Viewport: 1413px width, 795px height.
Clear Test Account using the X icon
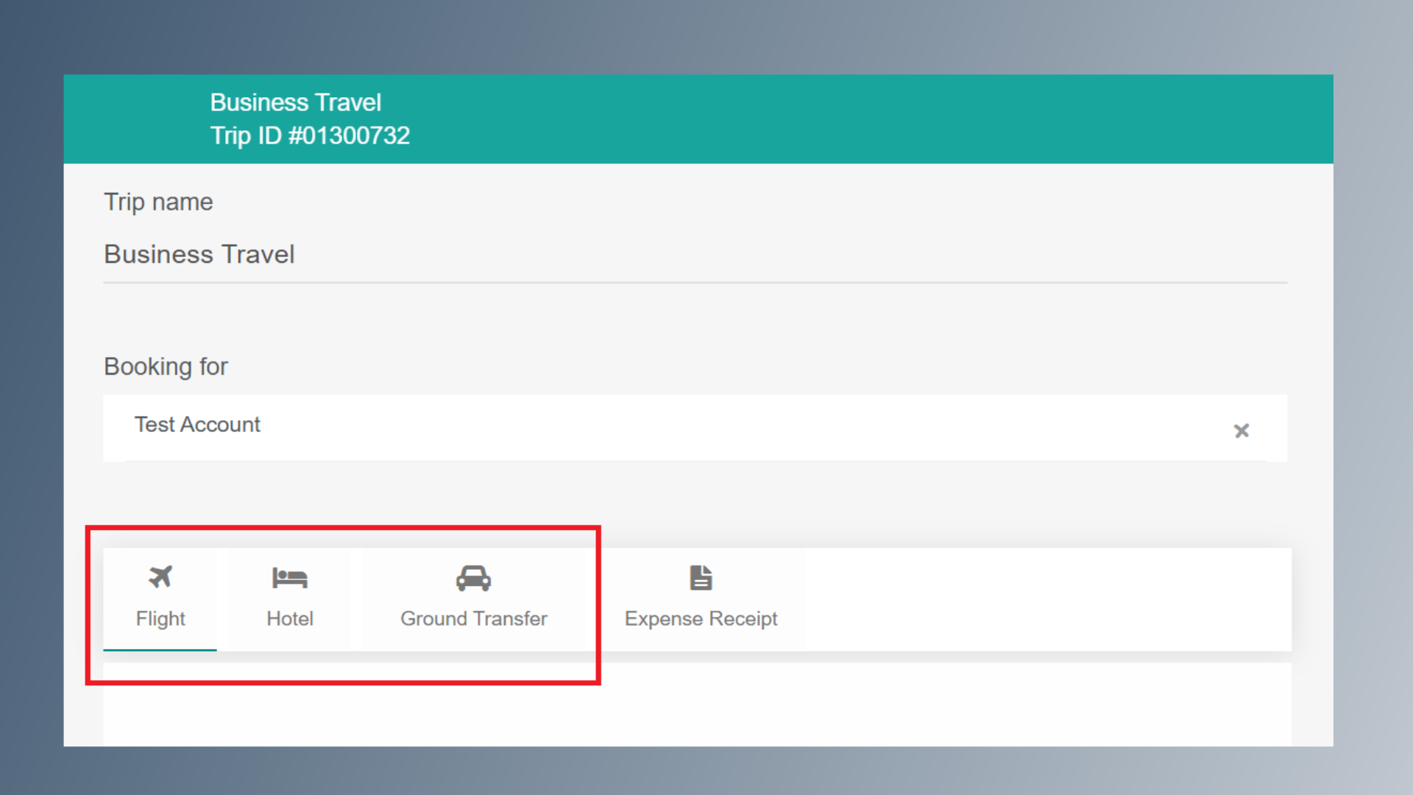click(x=1242, y=431)
